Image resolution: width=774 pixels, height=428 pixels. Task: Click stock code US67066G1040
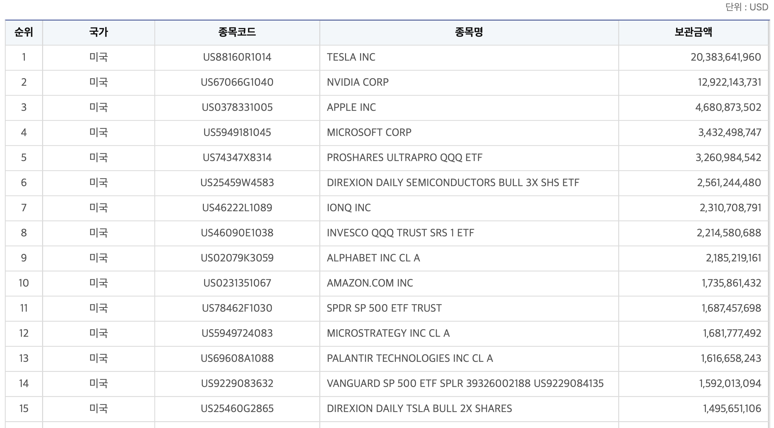(x=237, y=82)
